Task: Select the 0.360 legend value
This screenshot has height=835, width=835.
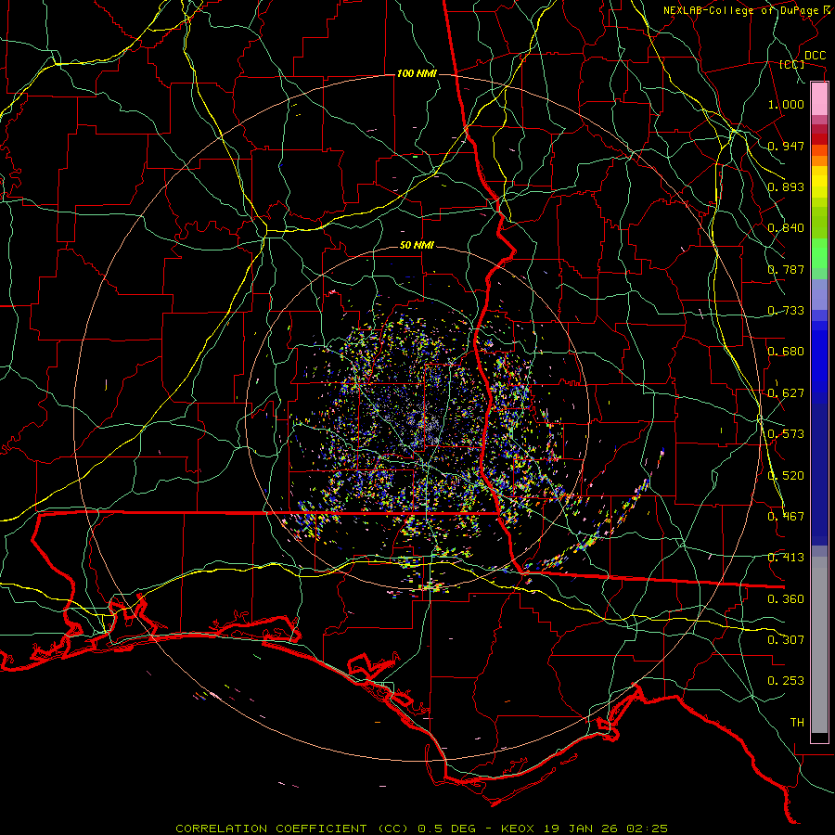Action: pyautogui.click(x=786, y=599)
